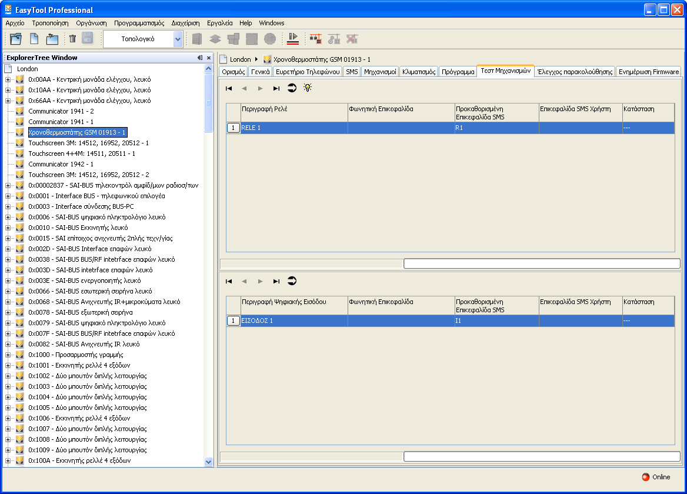
Task: Click the red Online status indicator
Action: pyautogui.click(x=646, y=477)
